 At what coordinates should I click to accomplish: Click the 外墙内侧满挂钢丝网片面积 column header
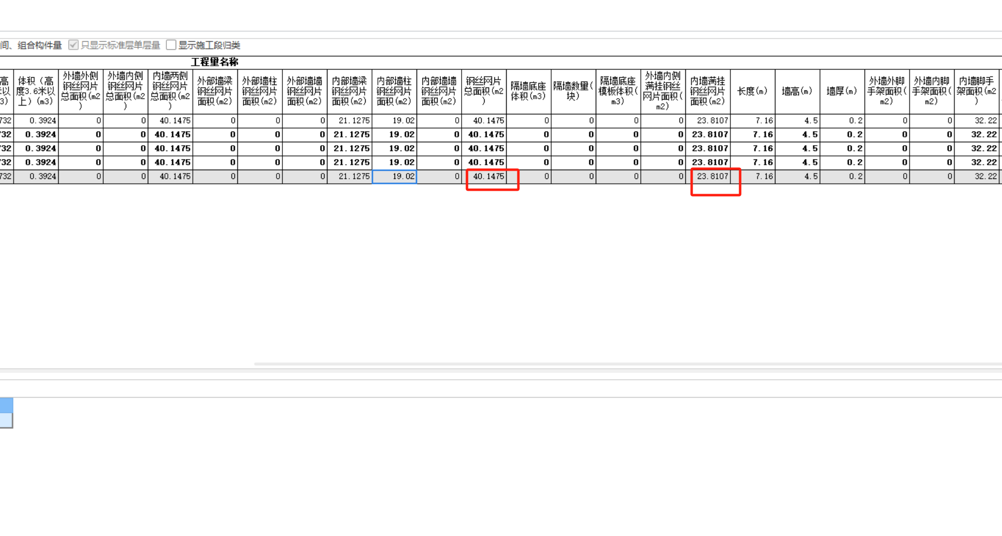click(x=663, y=91)
